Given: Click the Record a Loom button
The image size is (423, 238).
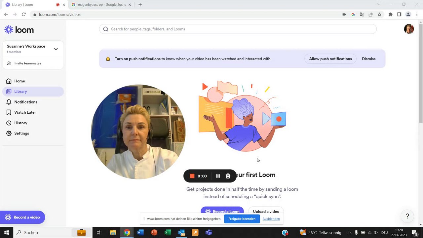Looking at the screenshot, I should point(222,211).
